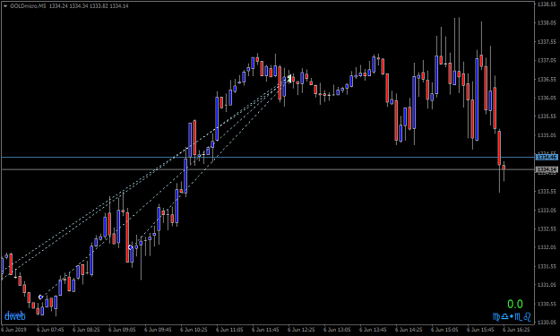Click the 6 Jun 15:05 time label

pos(444,330)
